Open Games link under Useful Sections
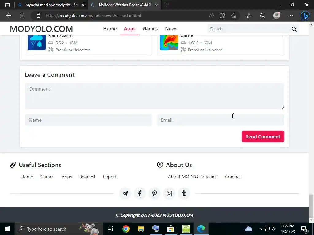Image resolution: width=314 pixels, height=235 pixels. click(47, 177)
